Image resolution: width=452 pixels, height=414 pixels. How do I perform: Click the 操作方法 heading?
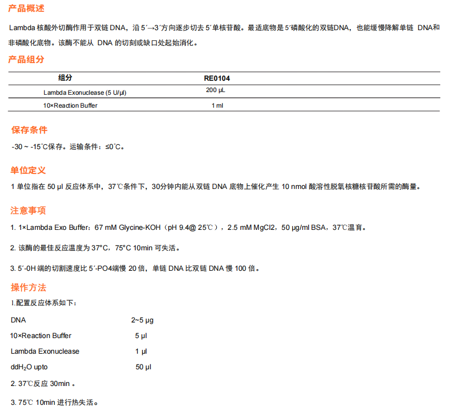click(x=28, y=287)
